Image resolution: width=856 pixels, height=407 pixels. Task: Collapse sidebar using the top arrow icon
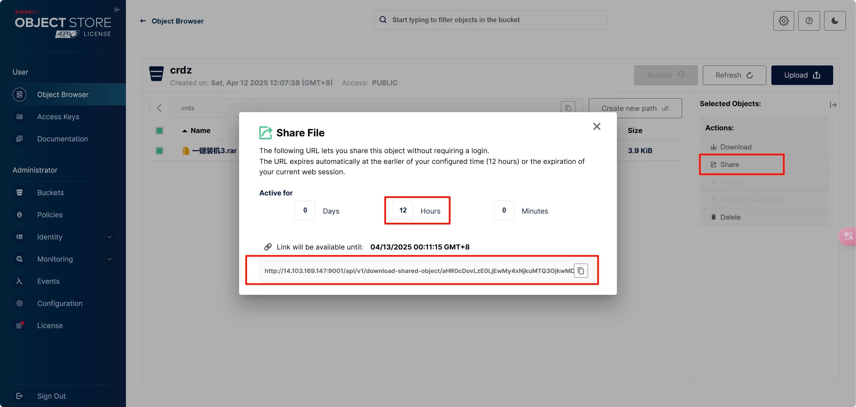coord(117,10)
